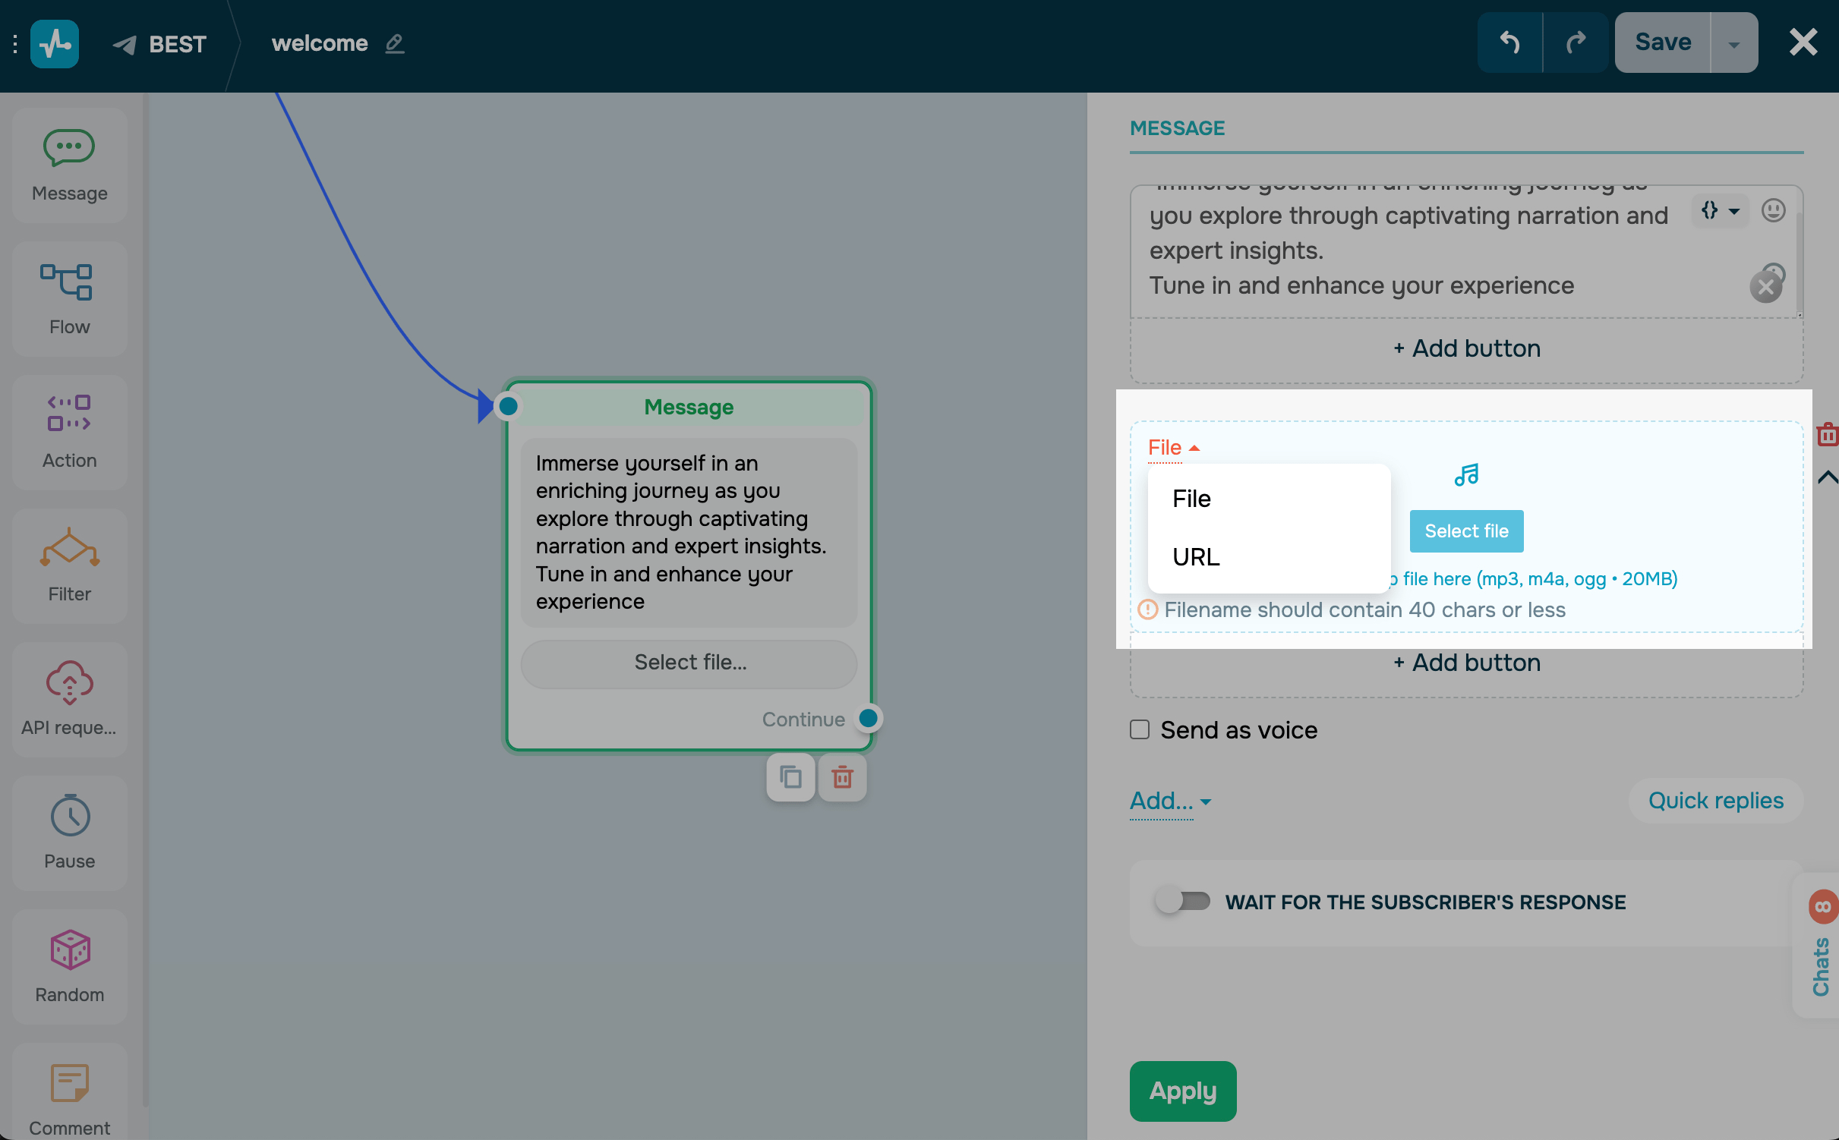Open the variables curly-braces dropdown
The height and width of the screenshot is (1140, 1839).
[1719, 210]
